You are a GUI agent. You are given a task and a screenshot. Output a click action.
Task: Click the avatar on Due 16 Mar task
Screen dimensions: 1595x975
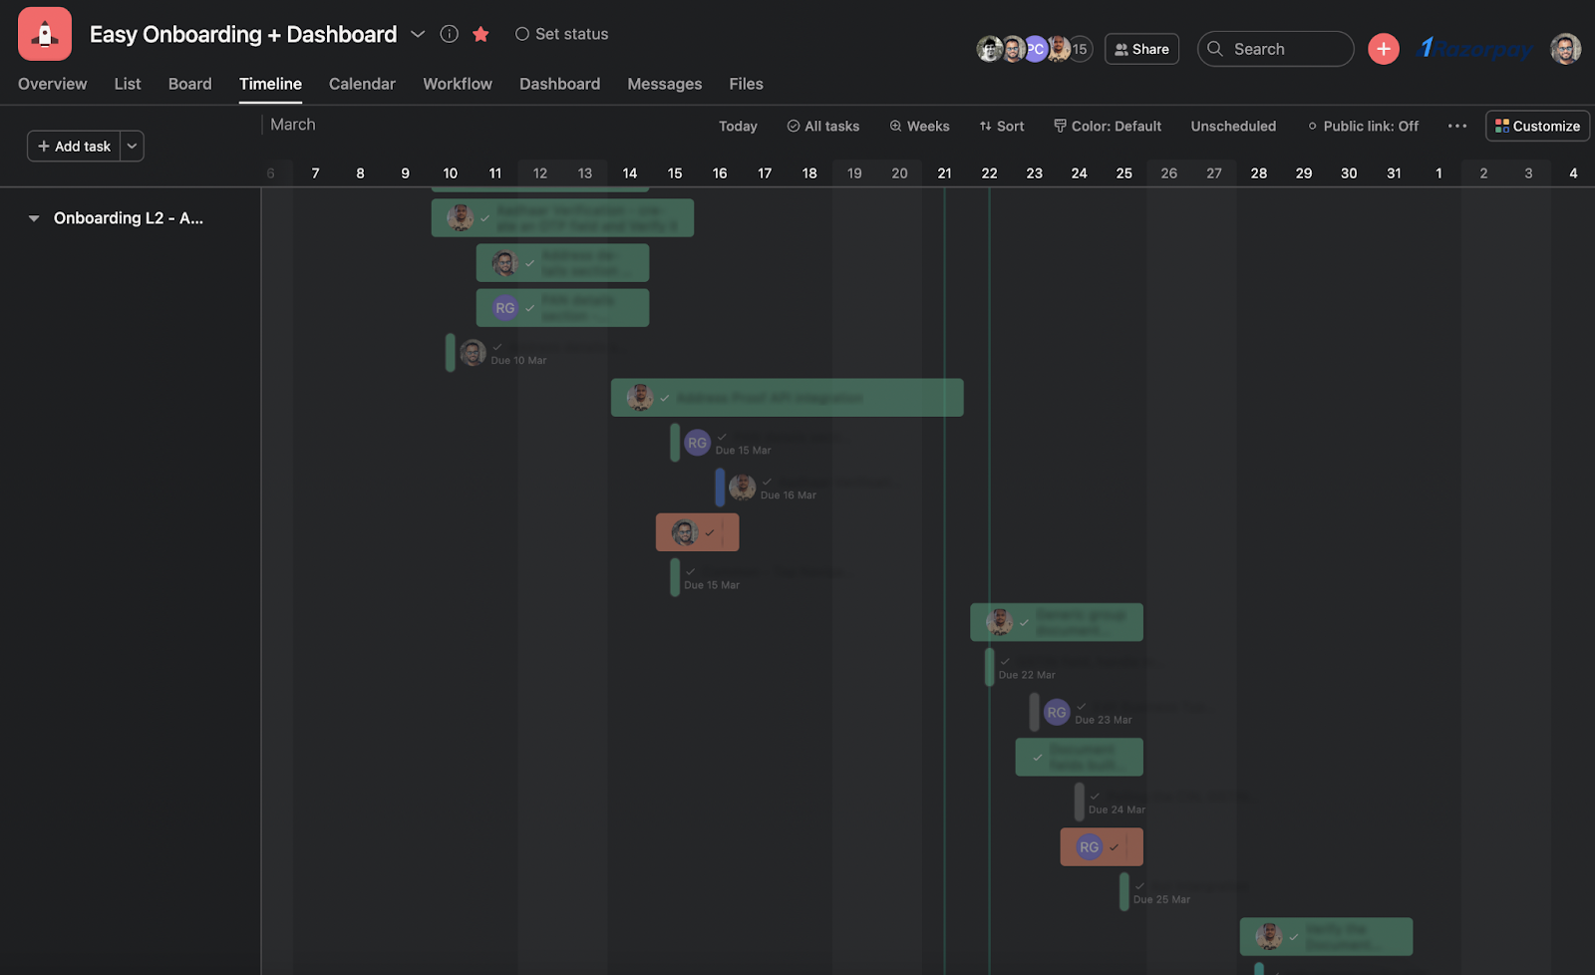point(743,487)
